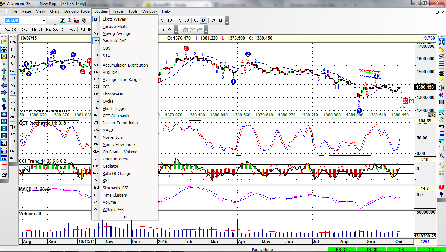Click the open folder icon in left toolbar
Image resolution: width=446 pixels, height=252 pixels.
[4, 42]
